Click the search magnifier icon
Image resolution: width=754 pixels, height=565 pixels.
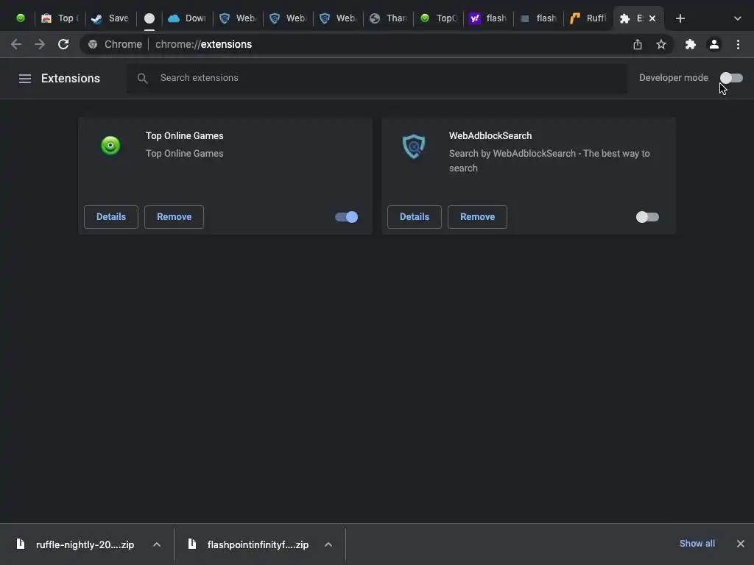142,78
